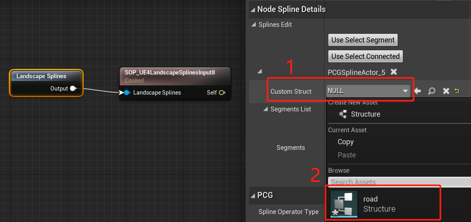Collapse the Segments List expander
Viewport: 471px width, 222px height.
click(x=265, y=109)
